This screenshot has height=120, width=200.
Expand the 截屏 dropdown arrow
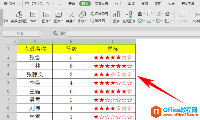[74, 21]
